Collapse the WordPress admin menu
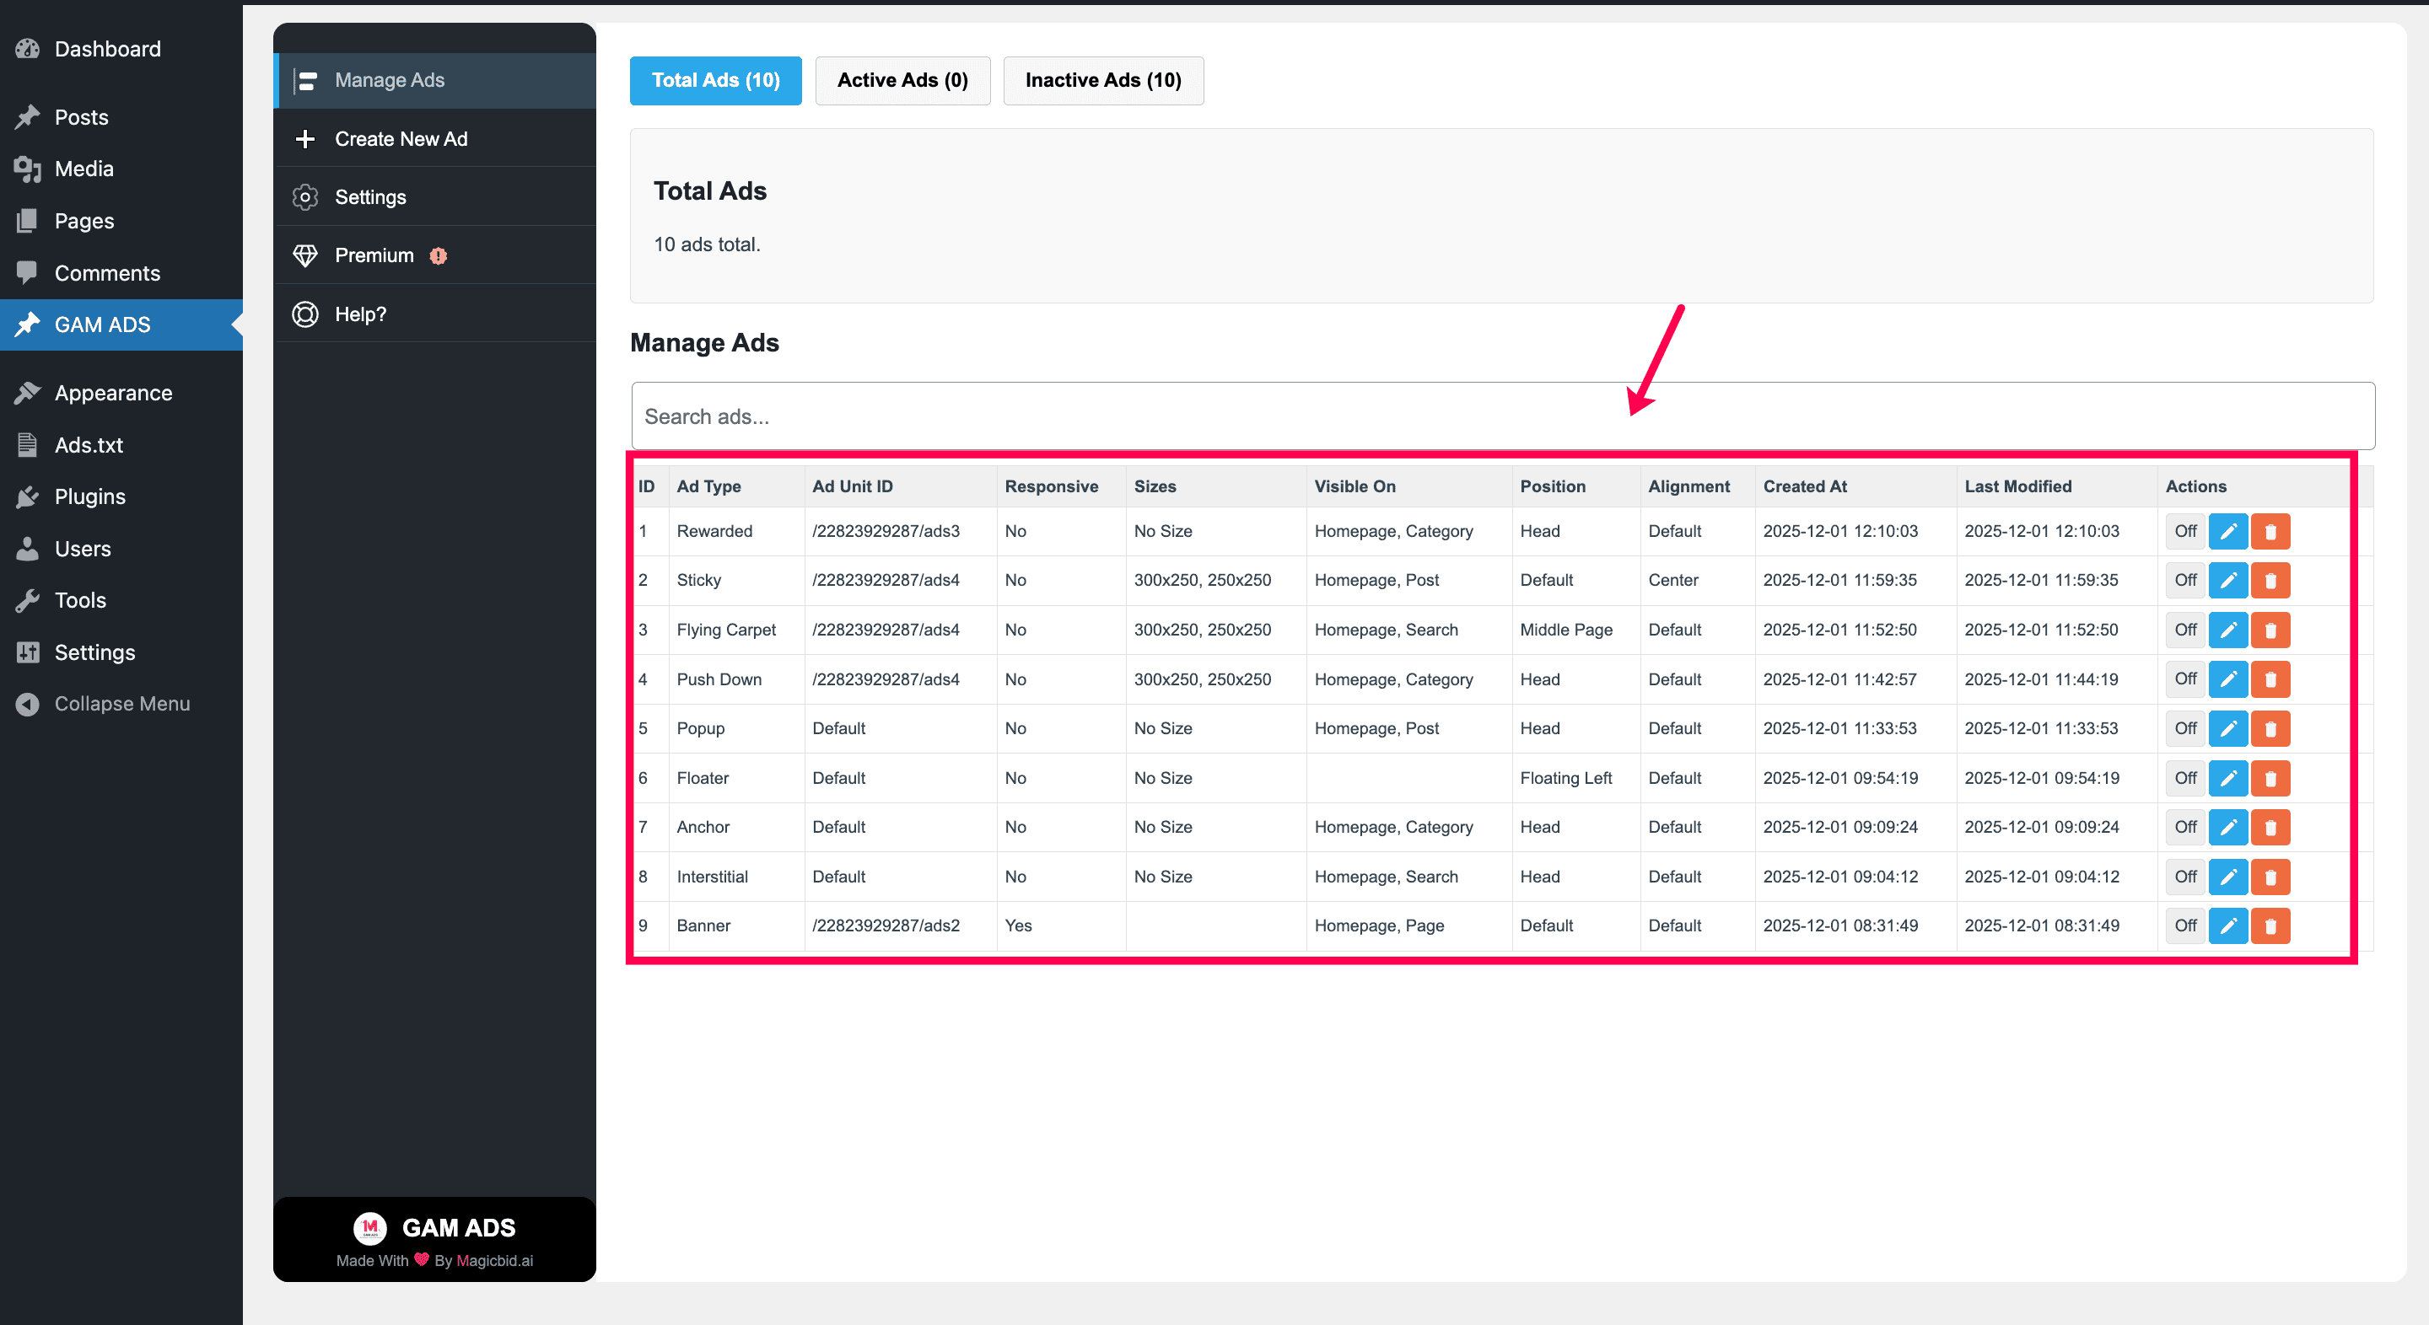The image size is (2429, 1325). (121, 704)
